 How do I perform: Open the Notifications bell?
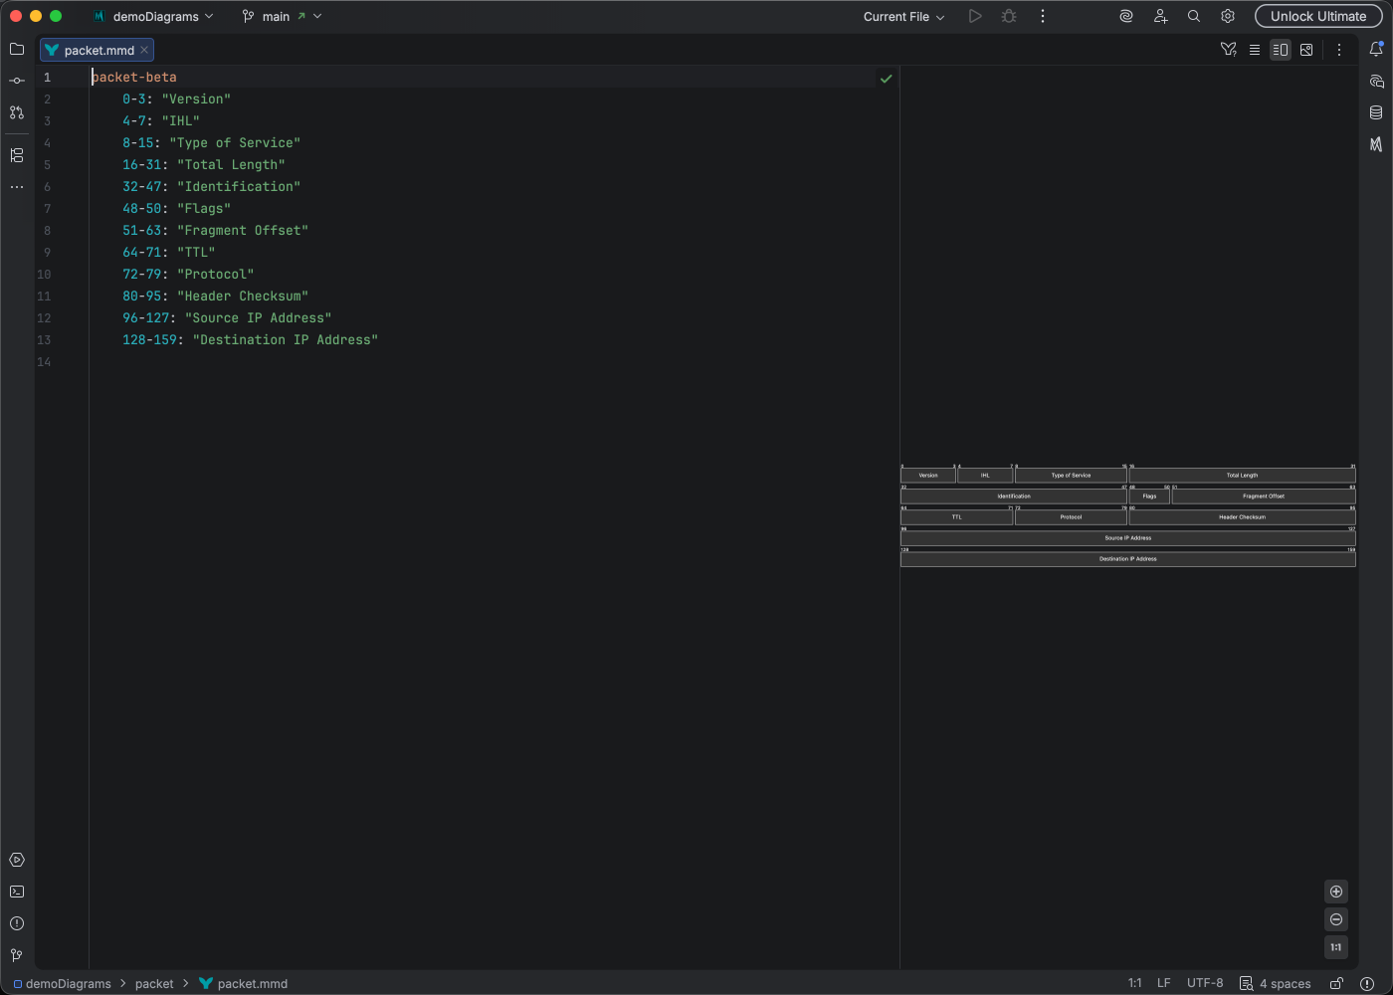tap(1378, 47)
